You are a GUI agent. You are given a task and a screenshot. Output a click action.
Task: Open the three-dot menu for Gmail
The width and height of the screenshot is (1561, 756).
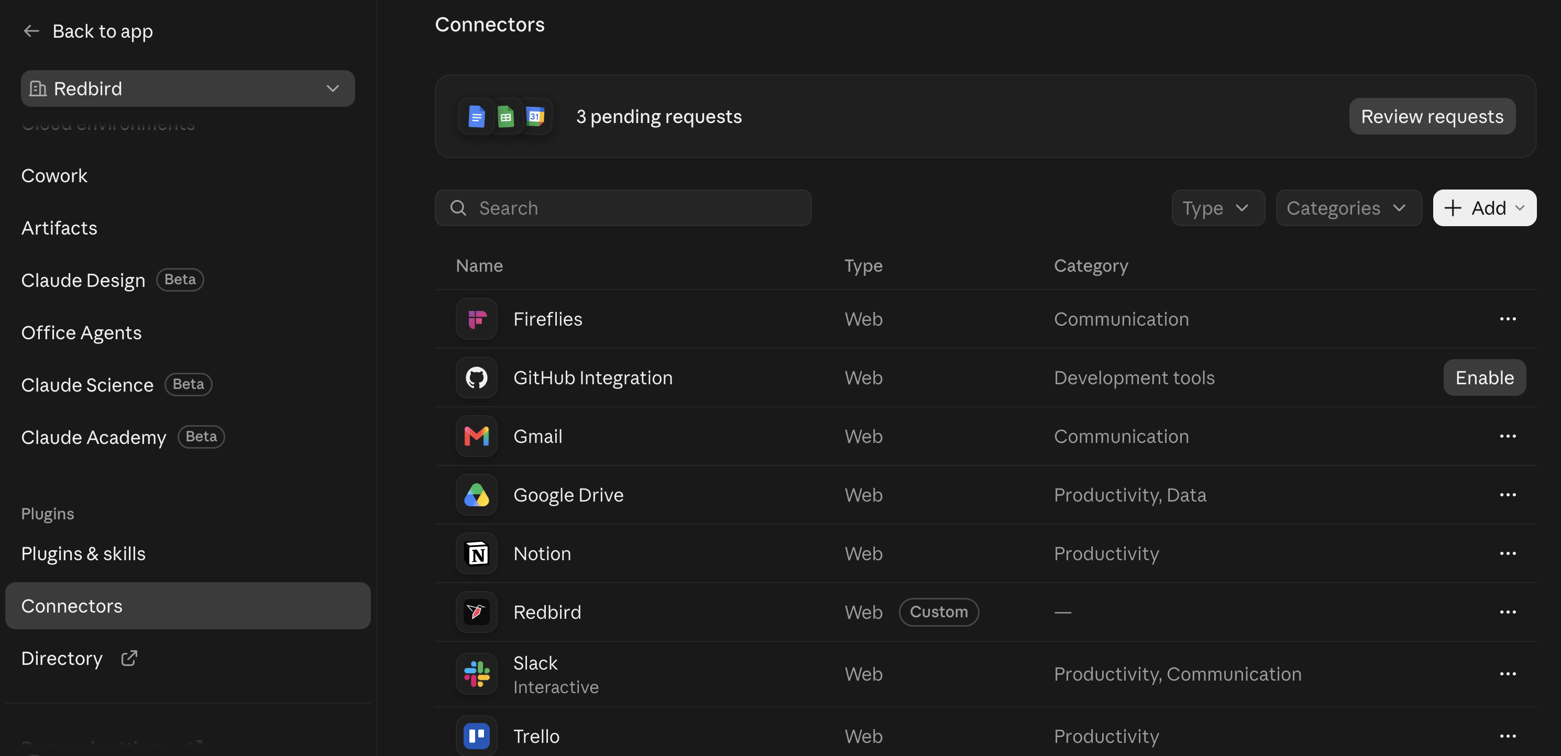click(1508, 436)
